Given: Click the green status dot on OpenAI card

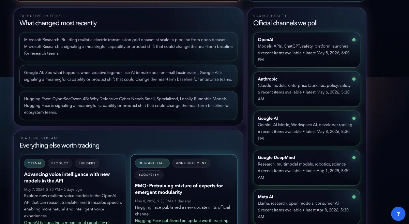Looking at the screenshot, I should pyautogui.click(x=354, y=40).
